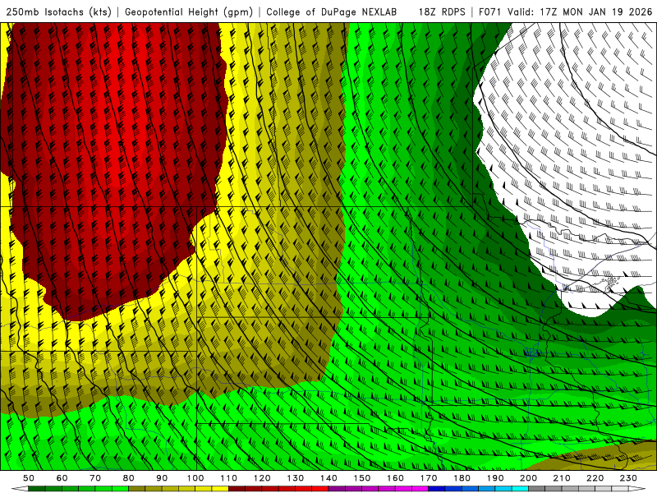The width and height of the screenshot is (657, 493).
Task: Click the 'College of DuPage NEXLAB' text
Action: [332, 12]
